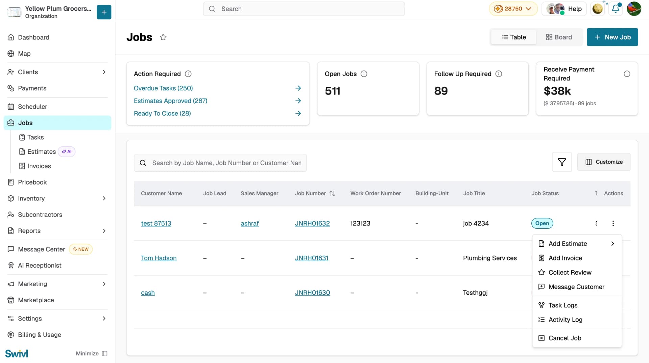
Task: Open Estimates in sidebar
Action: (x=42, y=152)
